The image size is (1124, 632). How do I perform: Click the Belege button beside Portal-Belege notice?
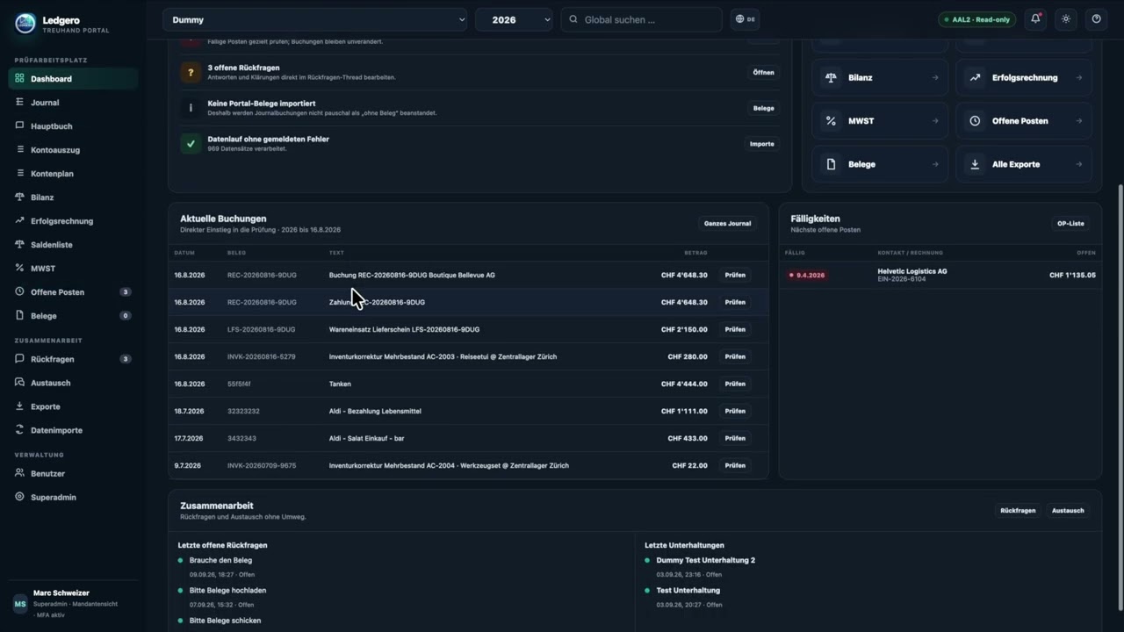click(763, 109)
